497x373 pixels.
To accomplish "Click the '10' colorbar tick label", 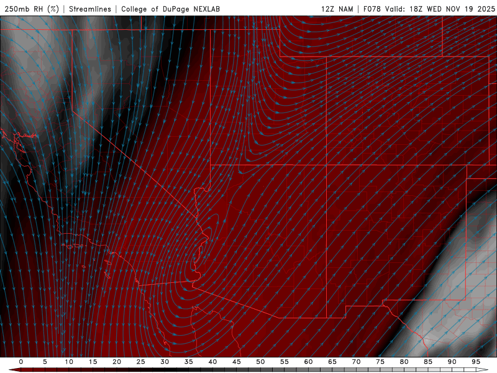I will point(69,362).
